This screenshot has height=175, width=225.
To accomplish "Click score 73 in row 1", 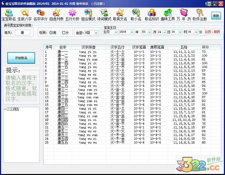I will [203, 52].
